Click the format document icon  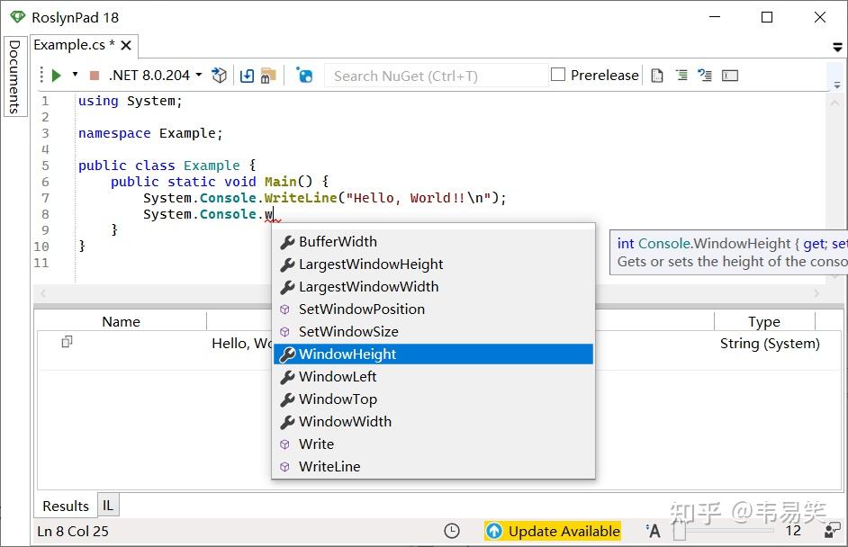tap(681, 76)
